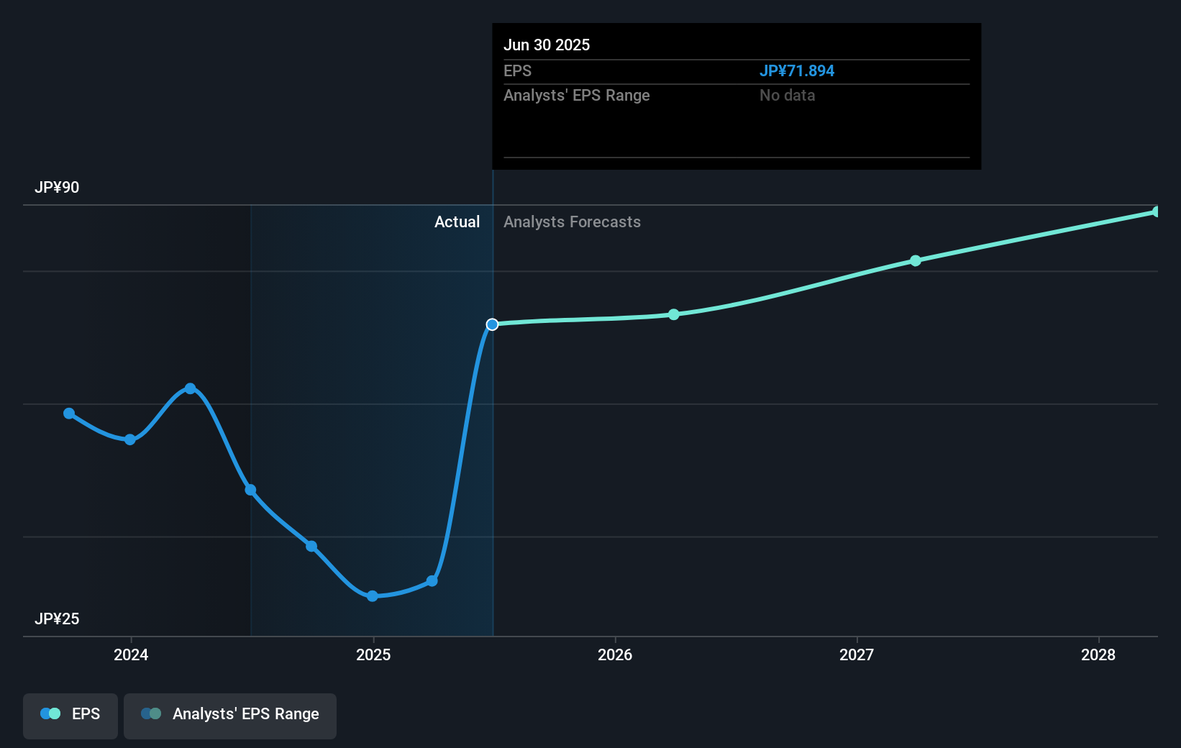The height and width of the screenshot is (748, 1181).
Task: Click the JP¥90 y-axis label
Action: tap(57, 187)
